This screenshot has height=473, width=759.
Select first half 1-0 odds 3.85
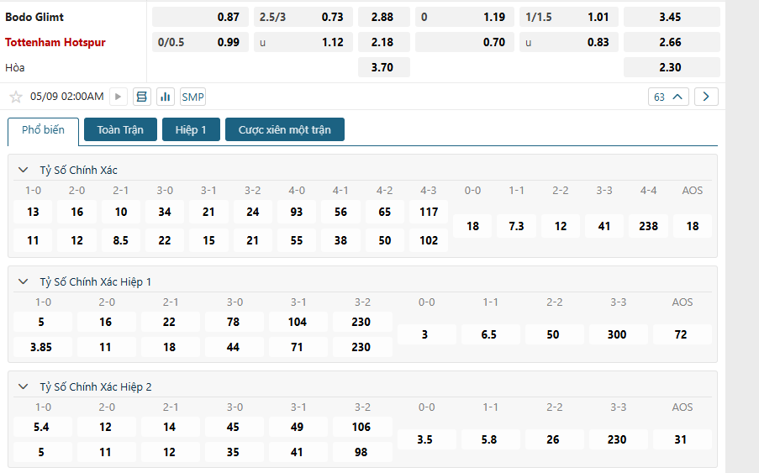point(41,347)
